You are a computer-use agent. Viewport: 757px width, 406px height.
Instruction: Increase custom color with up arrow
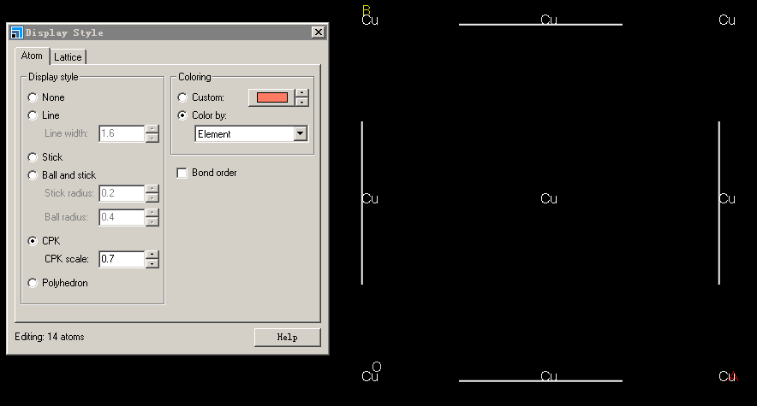click(x=301, y=93)
